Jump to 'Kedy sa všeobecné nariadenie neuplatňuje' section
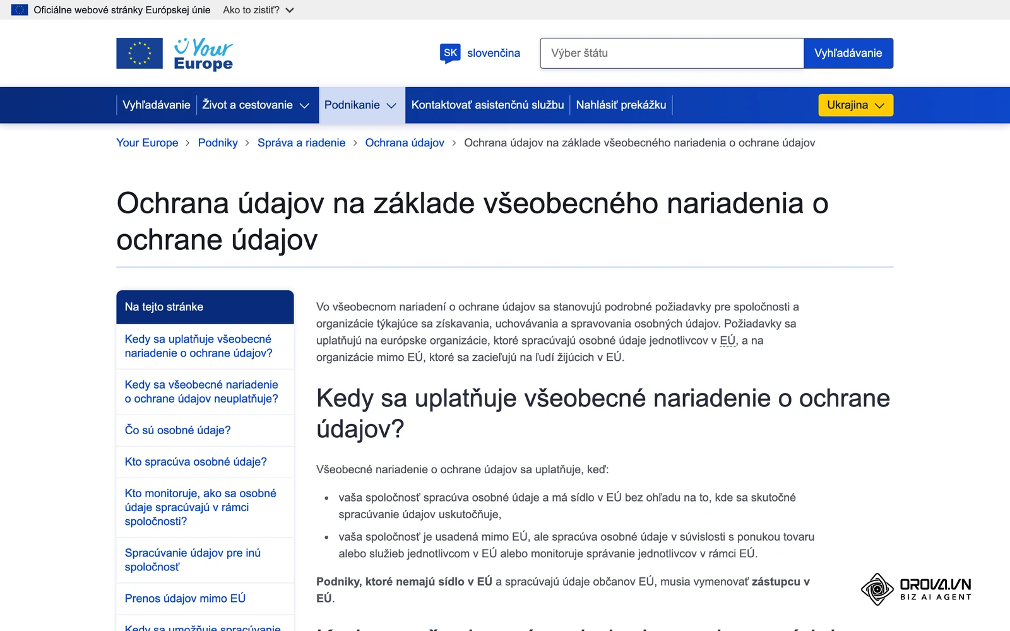 click(x=201, y=391)
